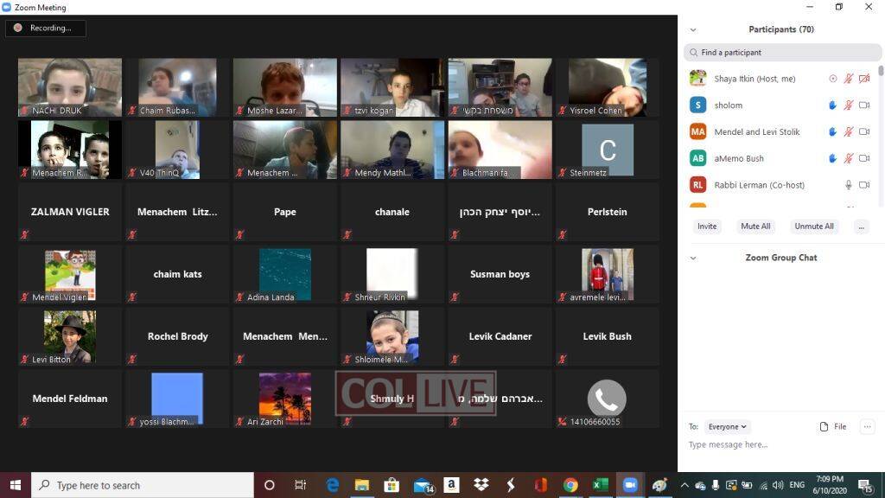Toggle mute for Mendel and Levi Stolik
The width and height of the screenshot is (885, 498).
tap(849, 132)
